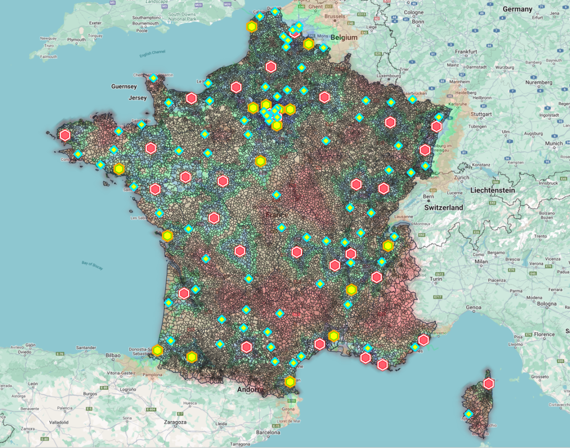Select the red hexagon marker at Montpellier

pyautogui.click(x=319, y=344)
